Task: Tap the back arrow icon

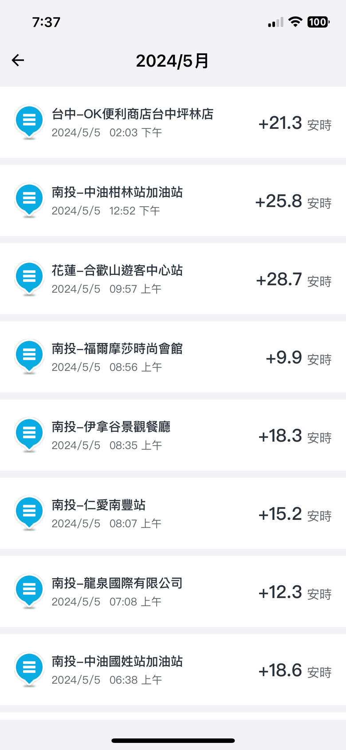Action: click(18, 60)
